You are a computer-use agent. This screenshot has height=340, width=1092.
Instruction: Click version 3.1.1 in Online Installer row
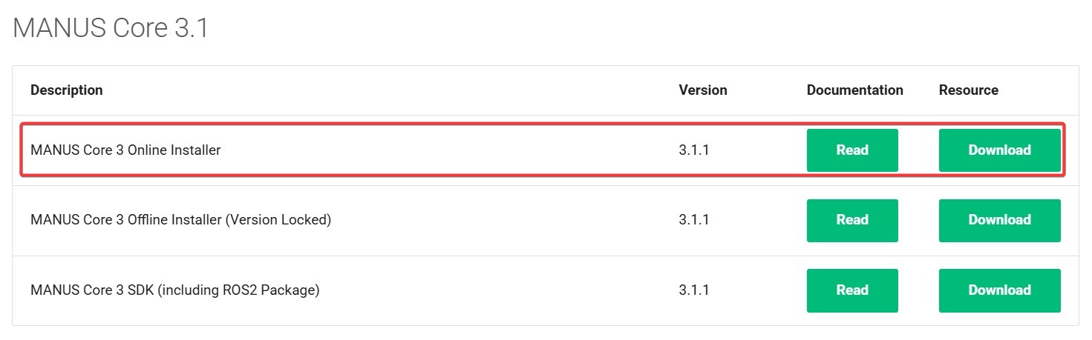click(693, 150)
